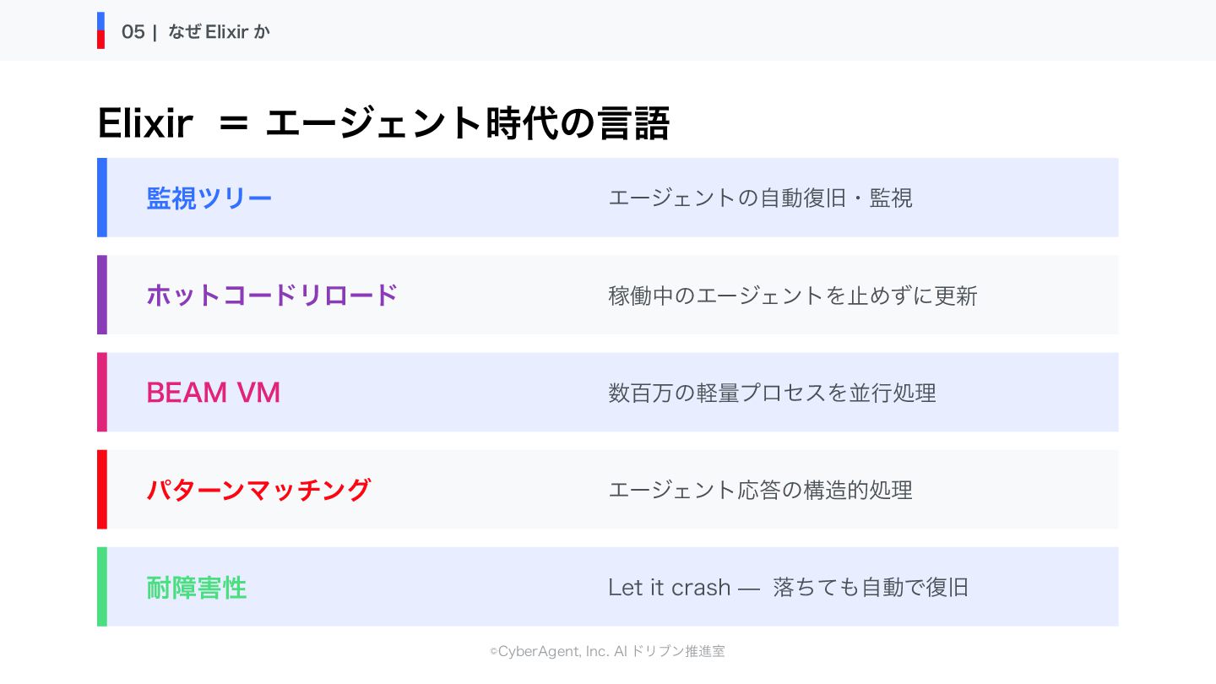Click the CyberAgent, Inc. copyright footer
Screen dimensions: 1216x684
click(607, 651)
